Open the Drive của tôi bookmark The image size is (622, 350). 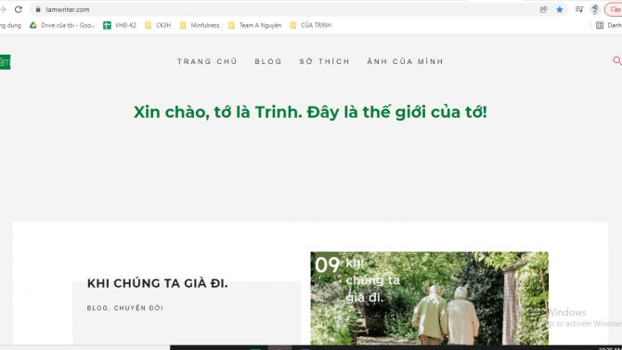62,25
